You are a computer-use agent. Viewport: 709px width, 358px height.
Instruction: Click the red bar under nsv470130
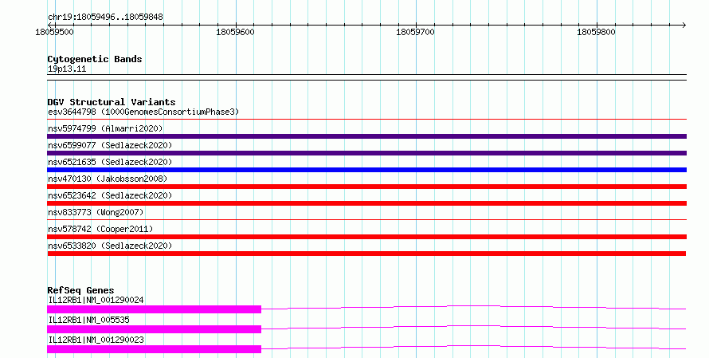pos(366,187)
